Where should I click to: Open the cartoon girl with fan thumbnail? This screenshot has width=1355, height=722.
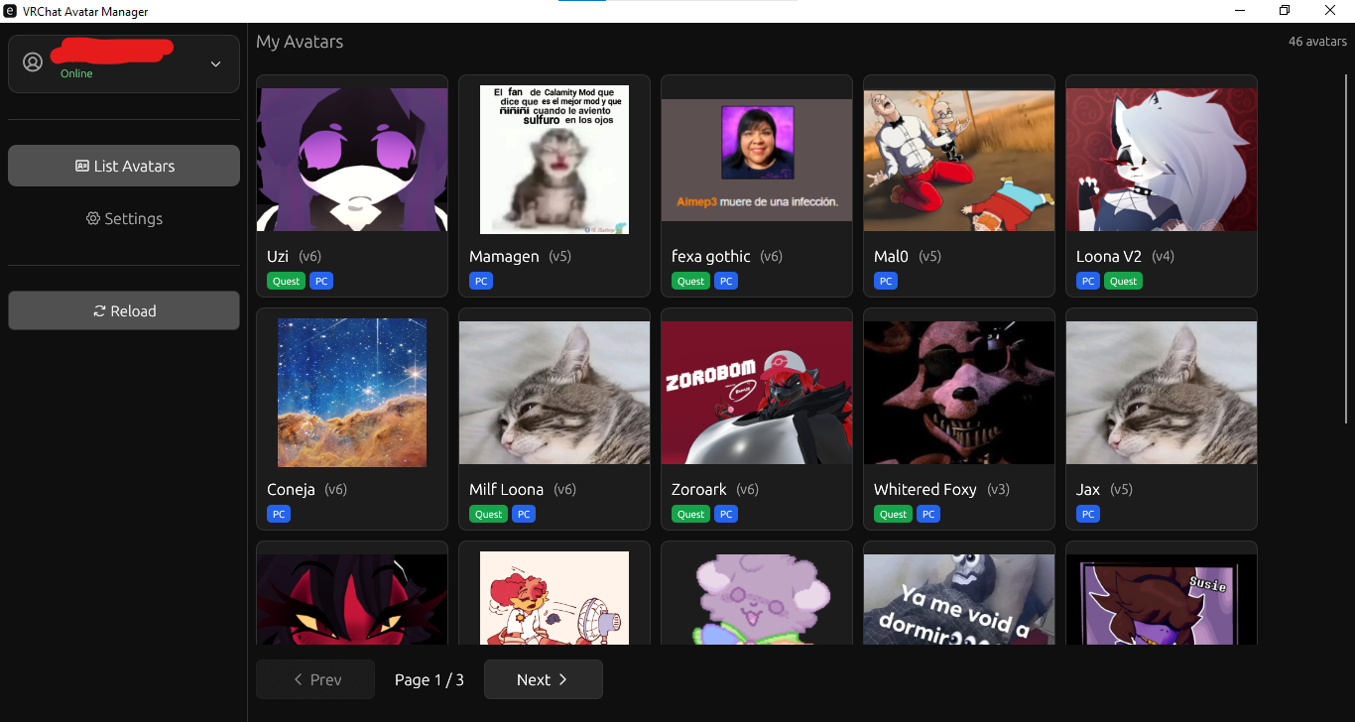coord(554,598)
